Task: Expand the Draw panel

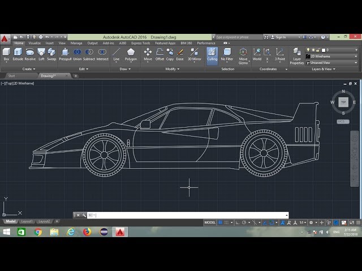Action: (x=125, y=69)
